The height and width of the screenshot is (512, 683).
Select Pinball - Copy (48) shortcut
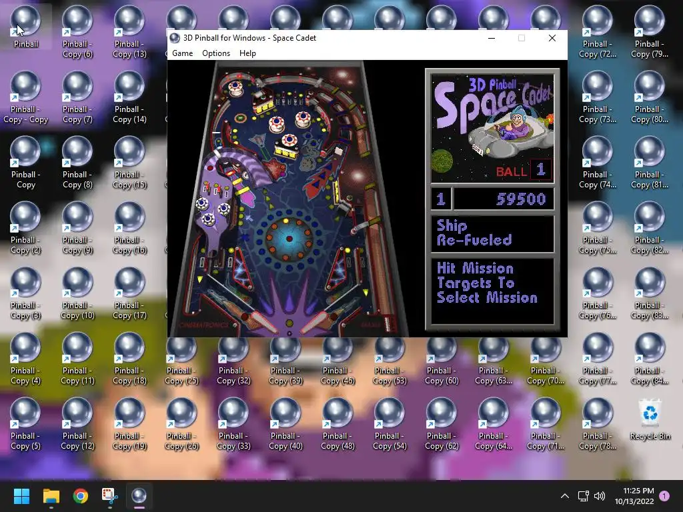[337, 424]
